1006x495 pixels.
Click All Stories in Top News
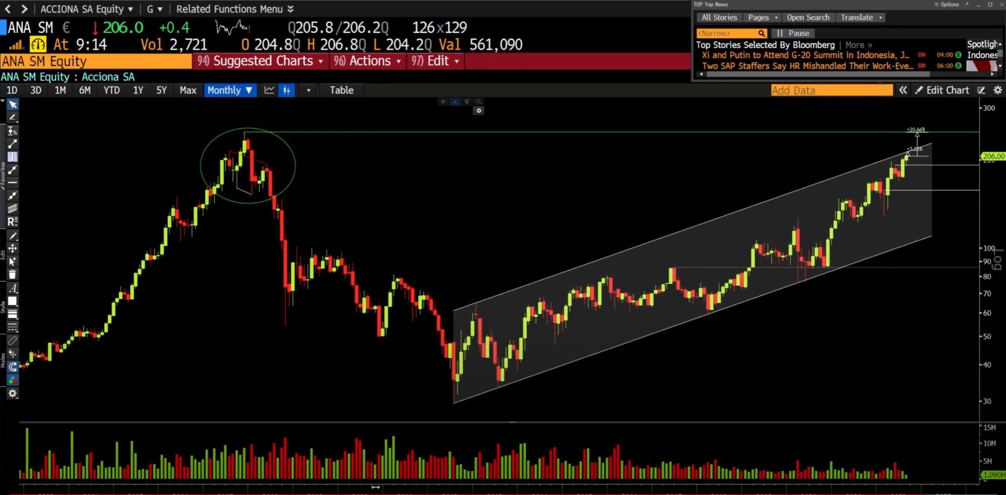[719, 18]
